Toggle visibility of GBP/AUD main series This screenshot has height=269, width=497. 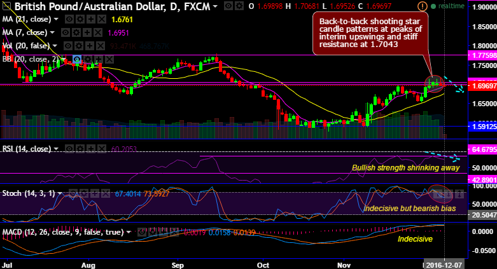(228, 6)
